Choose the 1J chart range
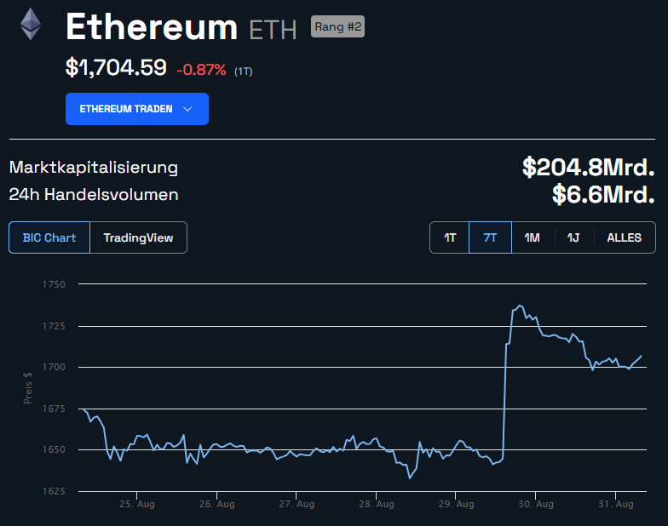Image resolution: width=668 pixels, height=526 pixels. (573, 237)
